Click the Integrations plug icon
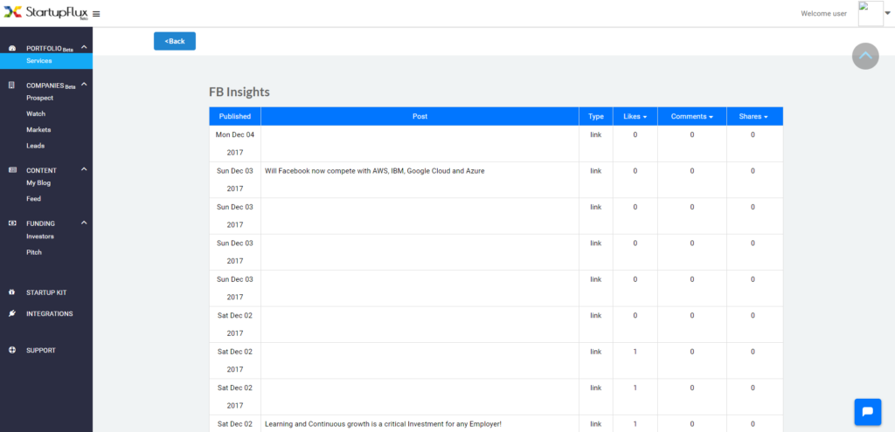895x432 pixels. pyautogui.click(x=12, y=313)
